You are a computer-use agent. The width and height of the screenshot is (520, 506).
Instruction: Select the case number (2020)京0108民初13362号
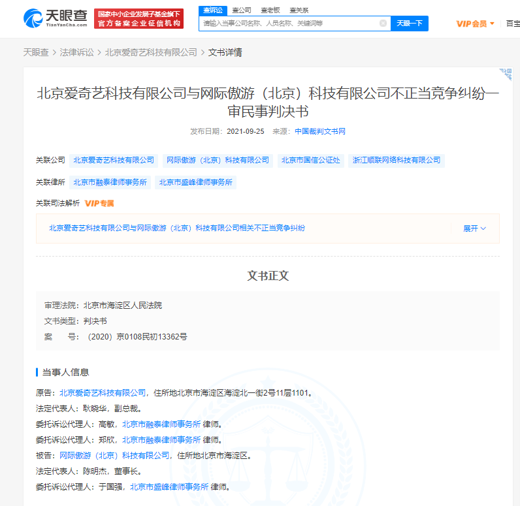(137, 337)
